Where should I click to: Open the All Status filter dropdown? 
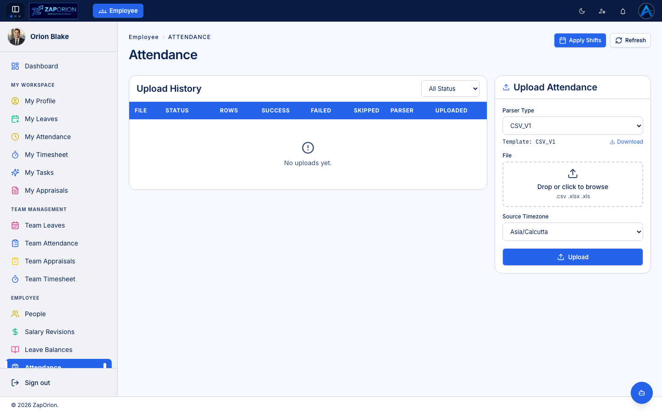coord(450,89)
